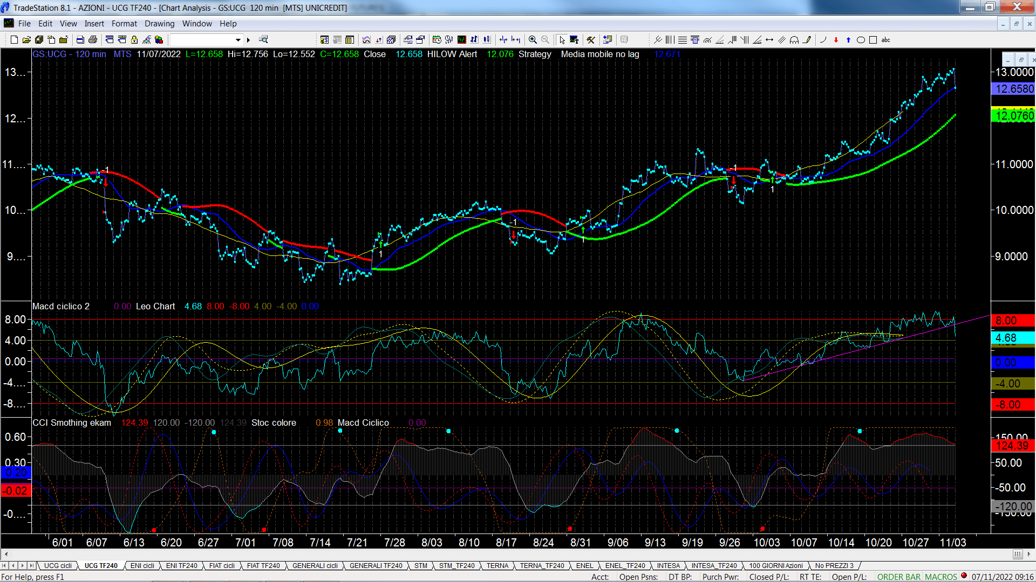The height and width of the screenshot is (582, 1036).
Task: Select the Zoom In magnifier tool
Action: pos(533,40)
